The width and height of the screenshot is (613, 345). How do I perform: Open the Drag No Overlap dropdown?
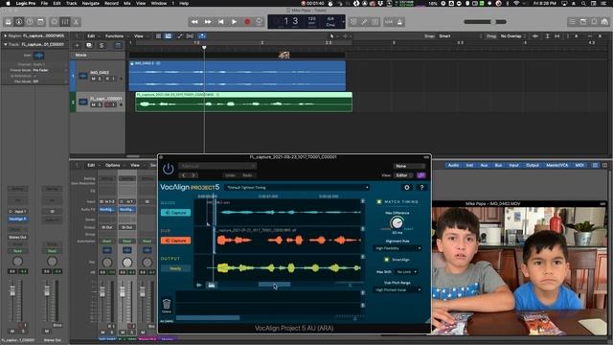pyautogui.click(x=513, y=36)
